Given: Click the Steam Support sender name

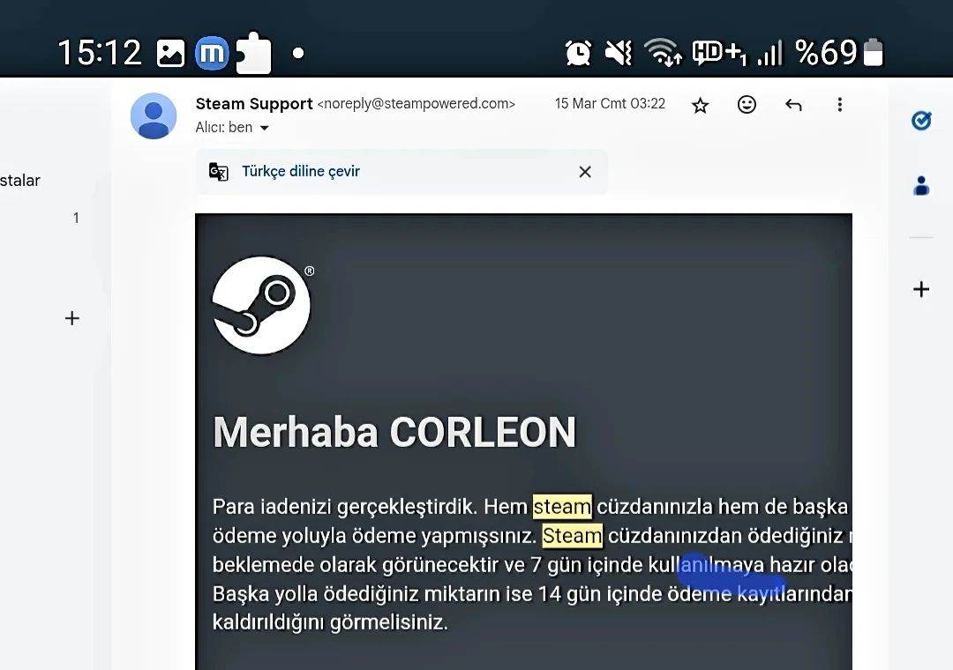Looking at the screenshot, I should click(x=253, y=103).
